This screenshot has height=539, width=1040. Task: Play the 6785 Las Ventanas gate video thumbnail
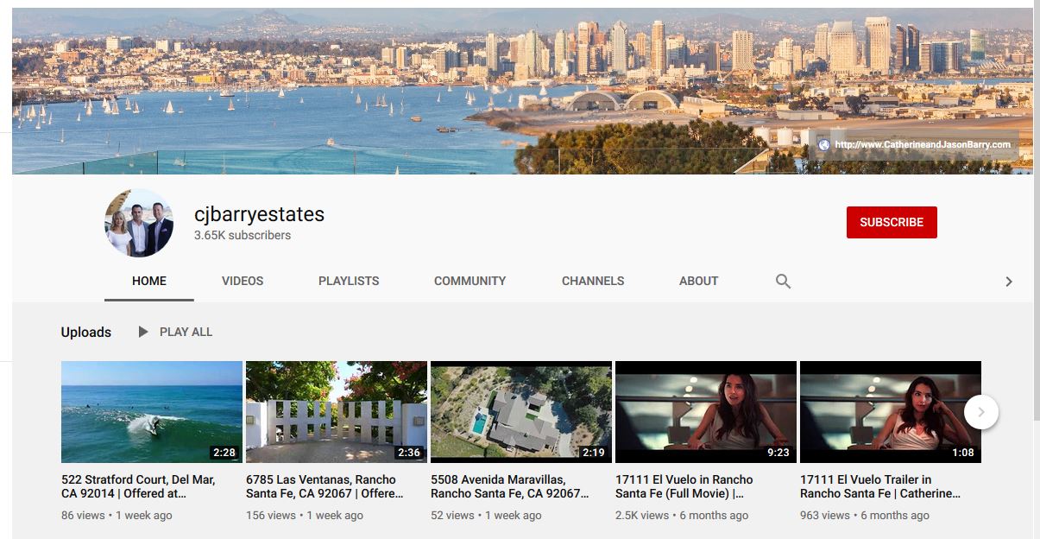click(x=336, y=412)
